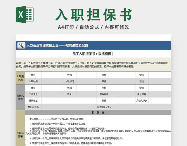
Task: Select the 工作单位 label cell
Action: pyautogui.click(x=33, y=94)
